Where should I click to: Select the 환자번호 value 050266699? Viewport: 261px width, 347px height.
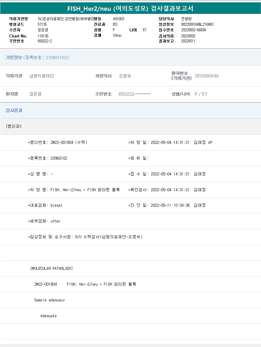[207, 76]
